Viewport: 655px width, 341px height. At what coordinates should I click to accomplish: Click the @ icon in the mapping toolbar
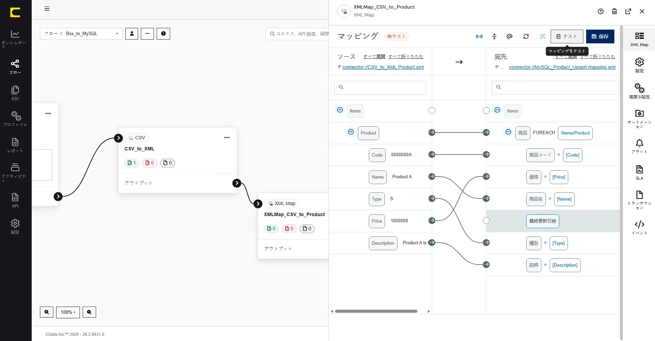pyautogui.click(x=509, y=36)
